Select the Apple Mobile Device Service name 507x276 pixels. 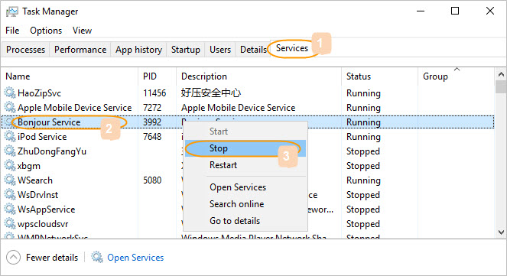pos(75,107)
